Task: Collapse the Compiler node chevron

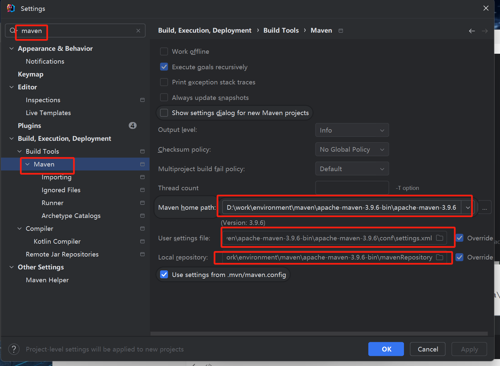Action: pos(19,229)
